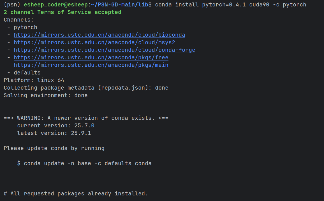Place cursor on the conda install command
The width and height of the screenshot is (324, 201).
point(230,5)
